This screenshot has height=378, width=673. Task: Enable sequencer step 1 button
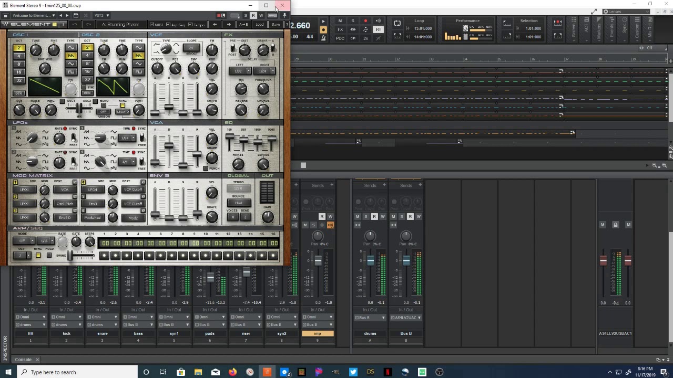point(104,255)
